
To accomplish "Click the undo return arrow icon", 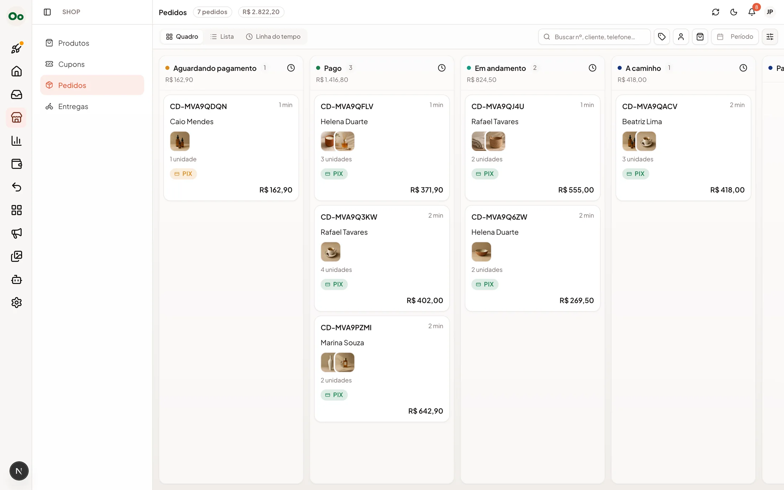I will [16, 187].
